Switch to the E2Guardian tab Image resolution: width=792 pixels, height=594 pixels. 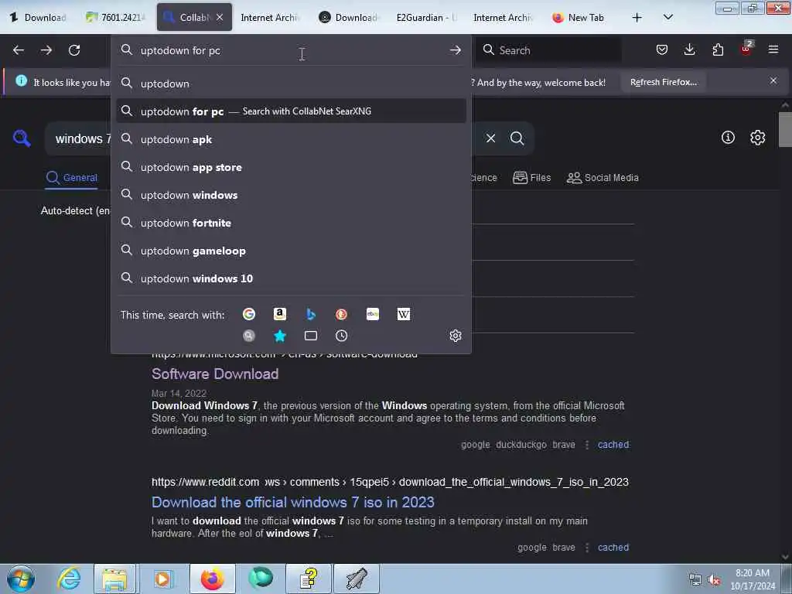coord(427,17)
